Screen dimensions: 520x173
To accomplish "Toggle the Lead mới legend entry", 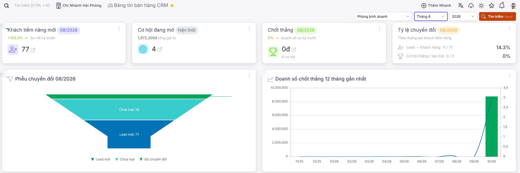I will point(100,159).
